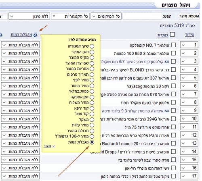Select אחריות המוצר radio option

tap(92, 69)
